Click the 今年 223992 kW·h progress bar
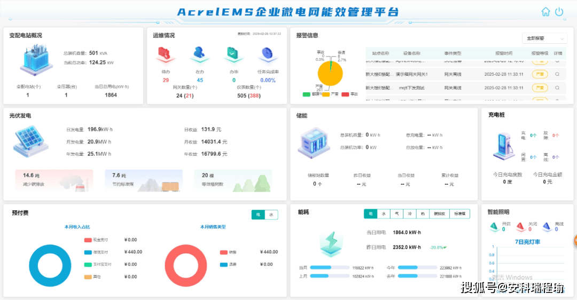The height and width of the screenshot is (300, 577). [417, 267]
